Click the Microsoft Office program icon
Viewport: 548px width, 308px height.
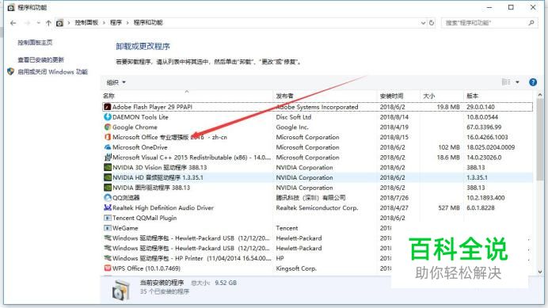pyautogui.click(x=108, y=137)
